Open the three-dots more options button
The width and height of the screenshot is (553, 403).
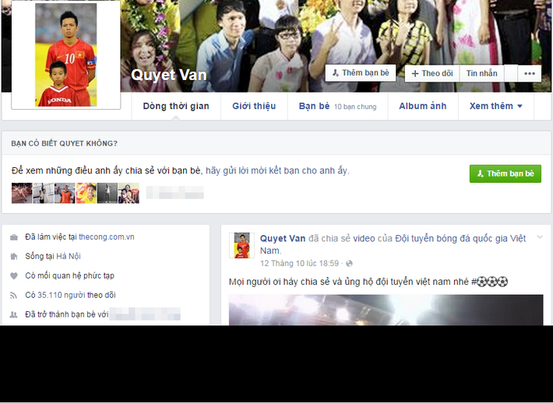click(x=530, y=74)
